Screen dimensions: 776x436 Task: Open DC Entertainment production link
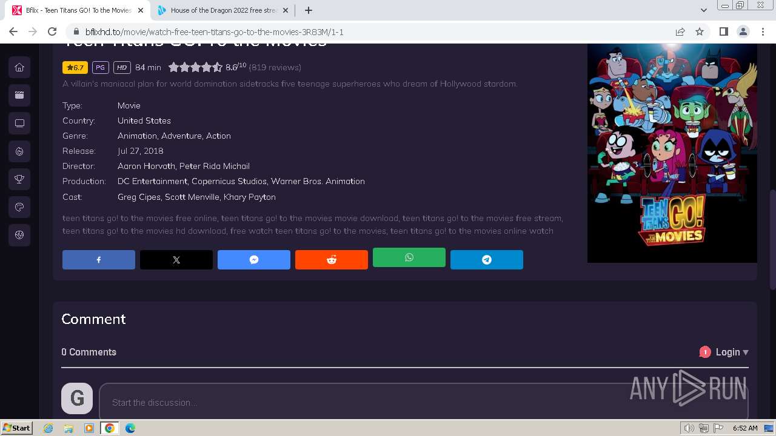click(152, 181)
